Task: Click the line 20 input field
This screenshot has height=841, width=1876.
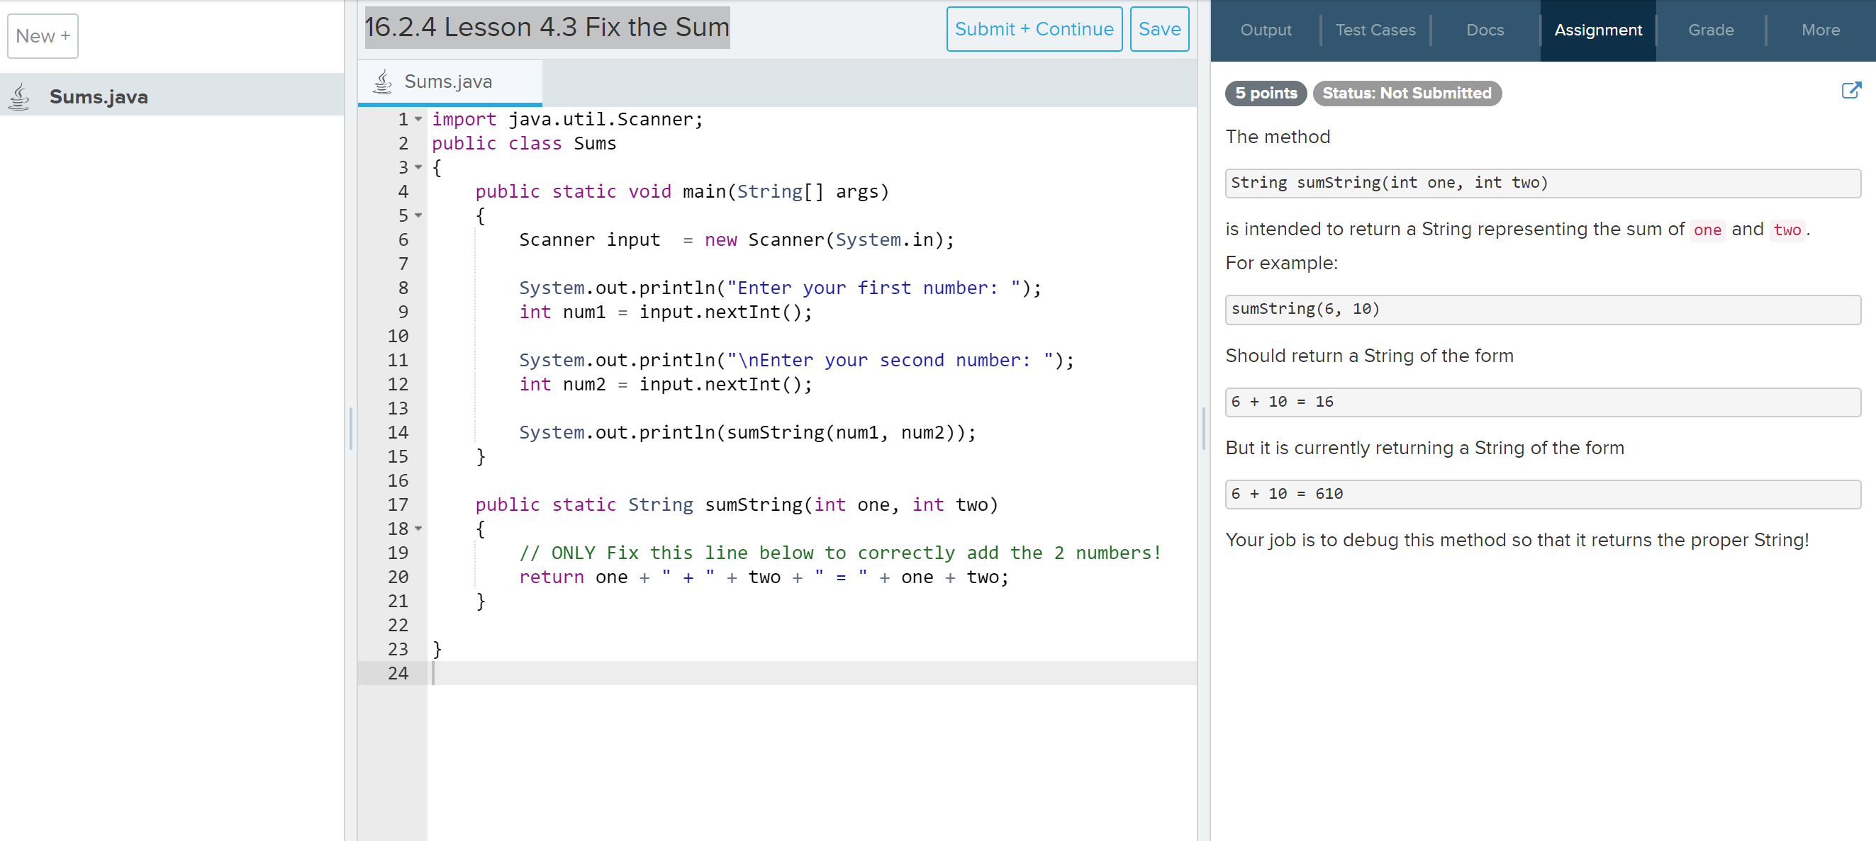Action: tap(764, 577)
